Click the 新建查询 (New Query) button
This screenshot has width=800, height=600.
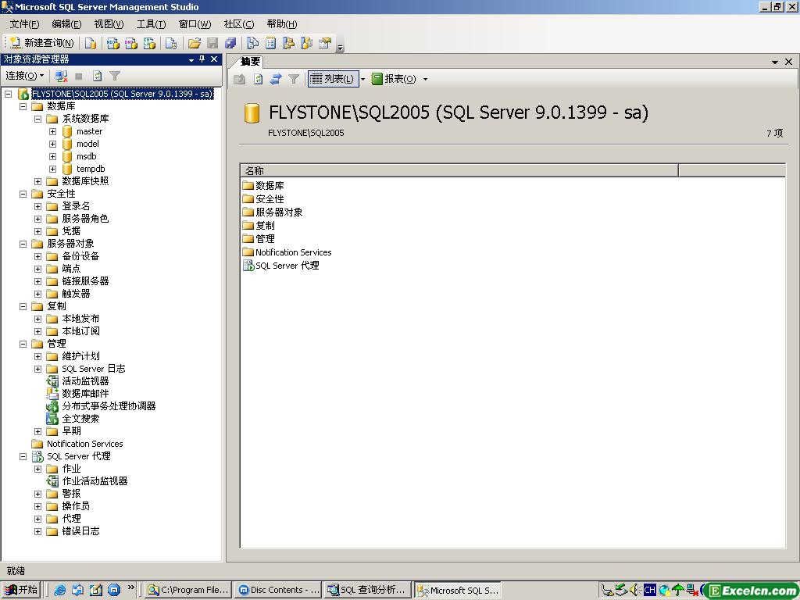coord(42,43)
